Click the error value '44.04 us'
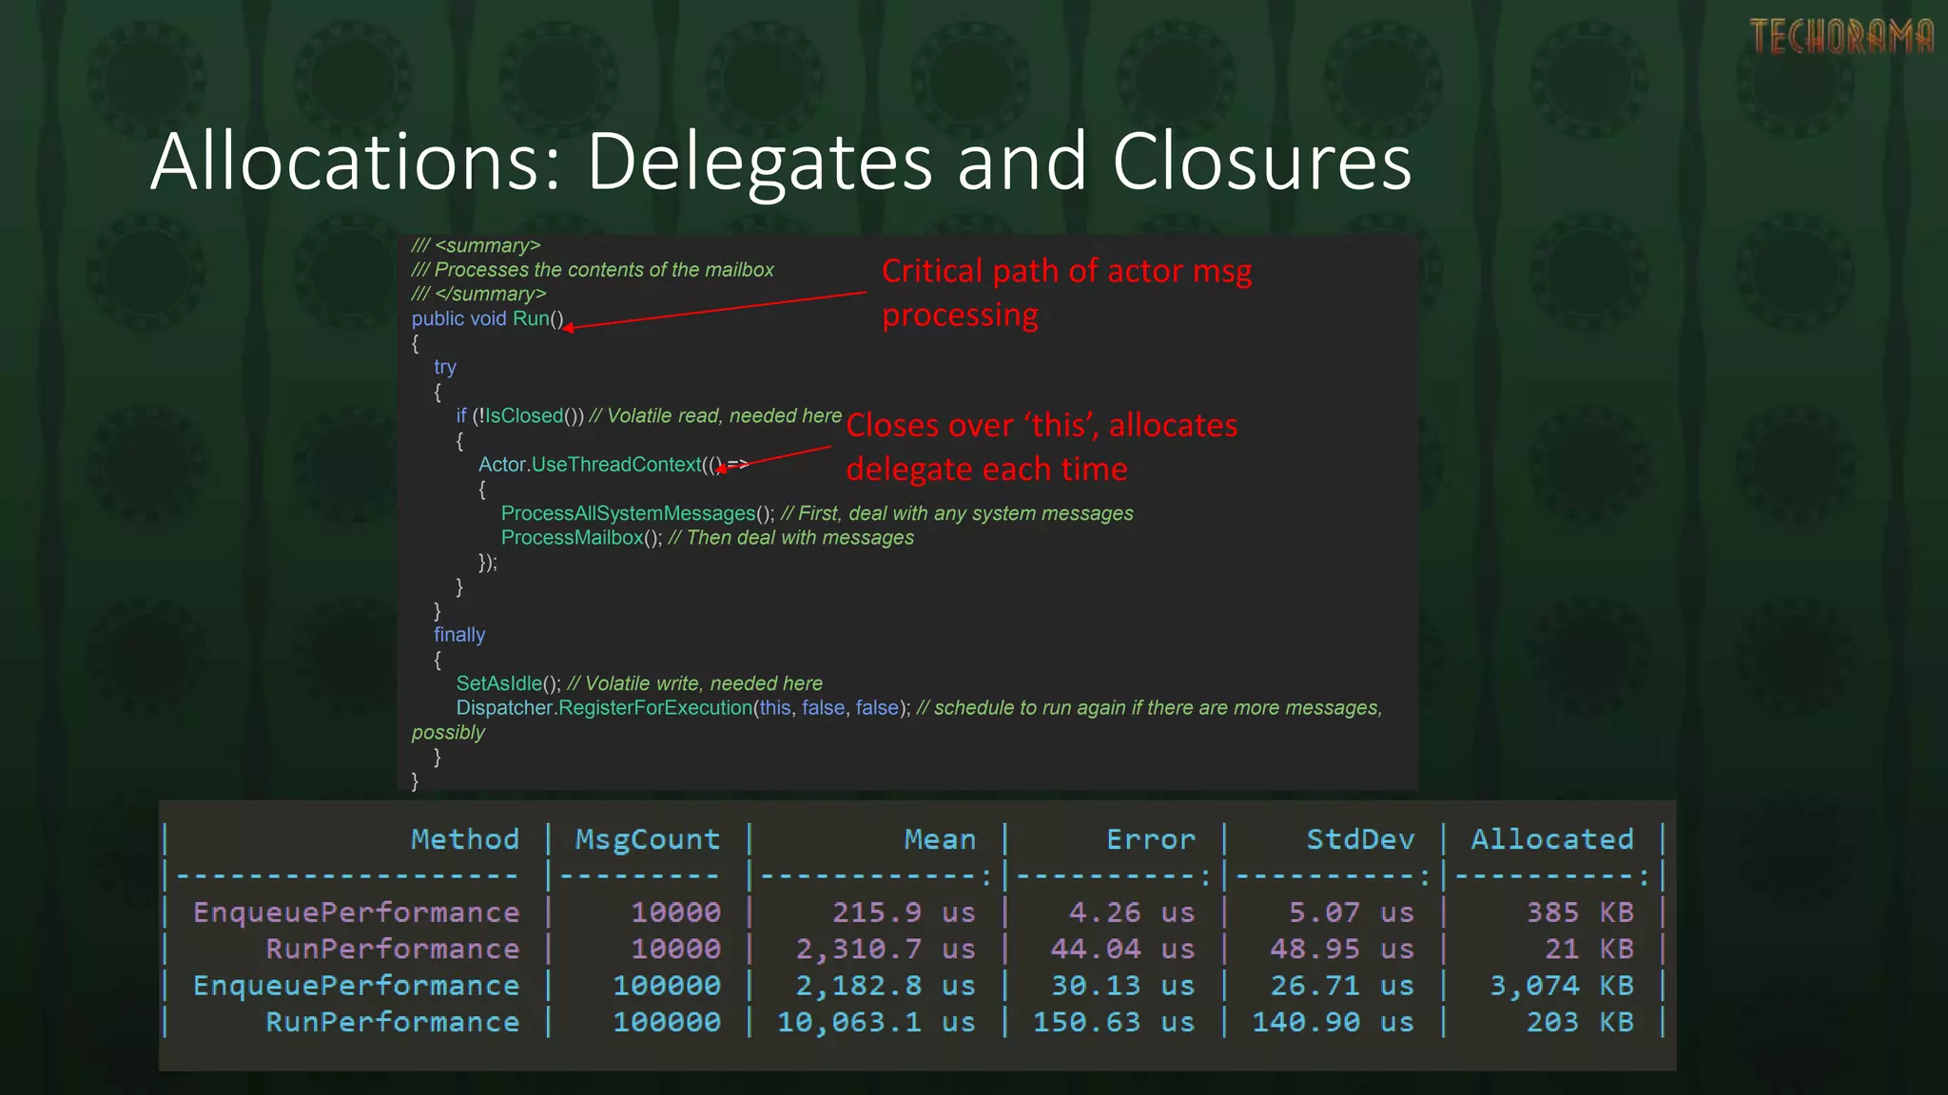The image size is (1948, 1095). click(x=1123, y=950)
